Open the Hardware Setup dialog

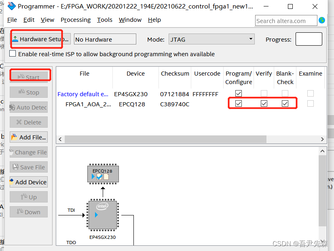click(x=40, y=39)
